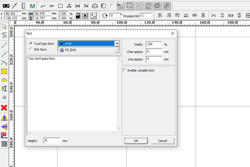Viewport: 250px width, 167px height.
Task: Activate the text tool in the sidebar
Action: coord(4,89)
